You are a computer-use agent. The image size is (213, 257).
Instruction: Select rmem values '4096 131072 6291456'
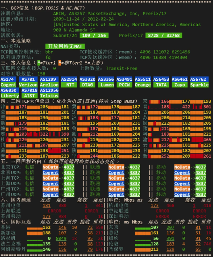pos(165,52)
